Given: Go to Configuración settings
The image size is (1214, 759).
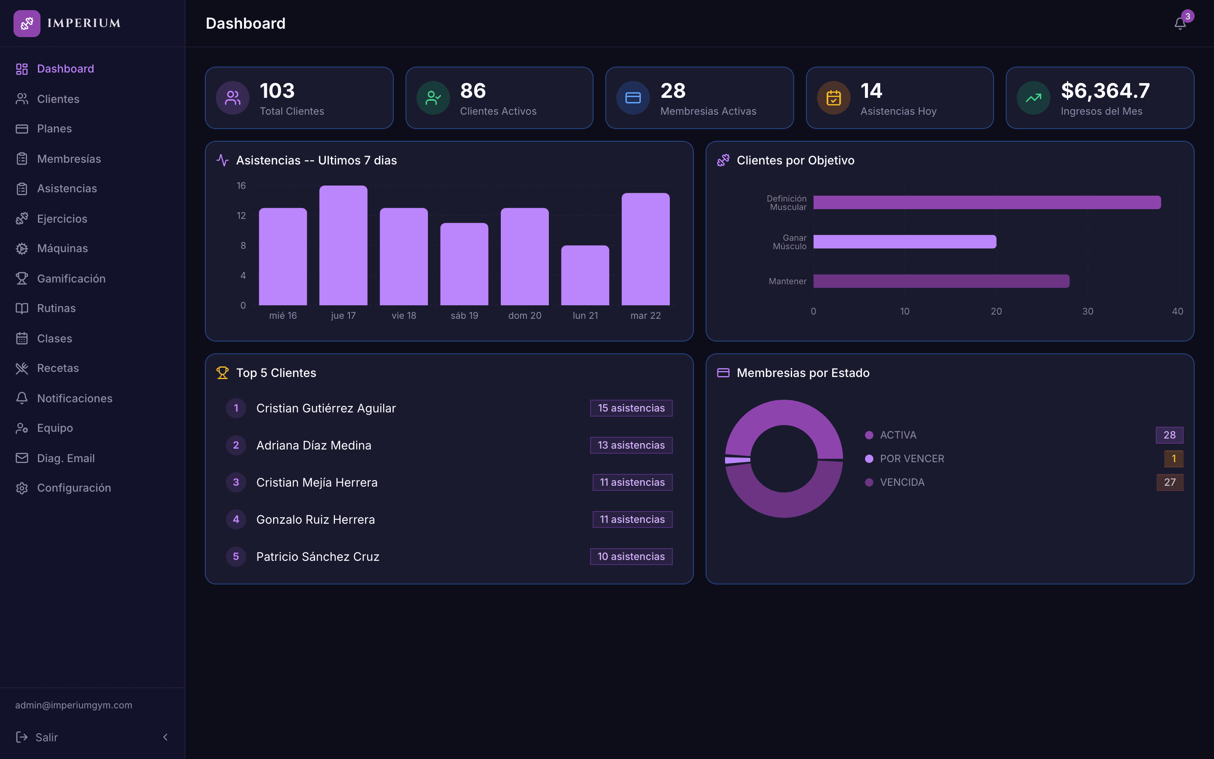Looking at the screenshot, I should (x=92, y=488).
